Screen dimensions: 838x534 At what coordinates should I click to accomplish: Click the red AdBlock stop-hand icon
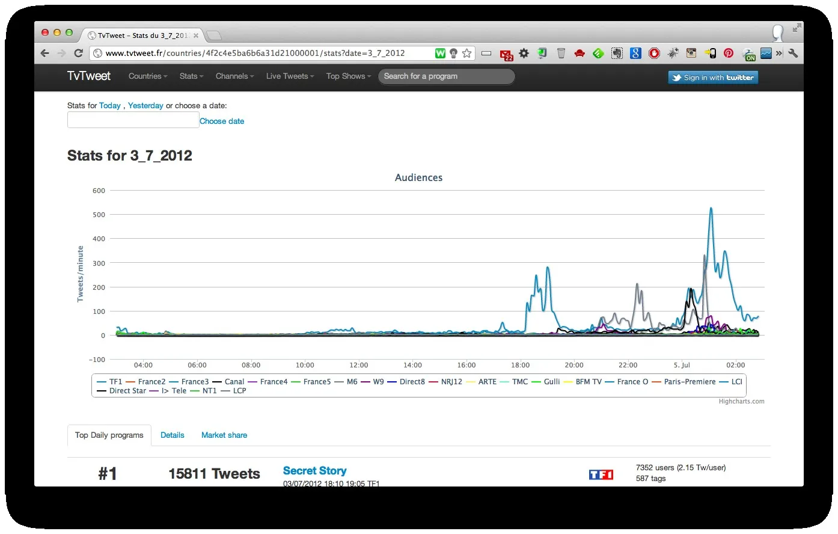[x=654, y=54]
